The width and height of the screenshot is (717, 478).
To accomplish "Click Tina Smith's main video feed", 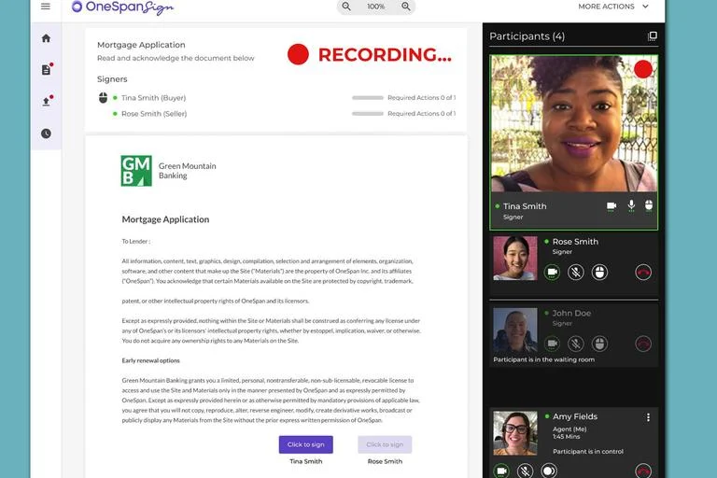I will (574, 123).
